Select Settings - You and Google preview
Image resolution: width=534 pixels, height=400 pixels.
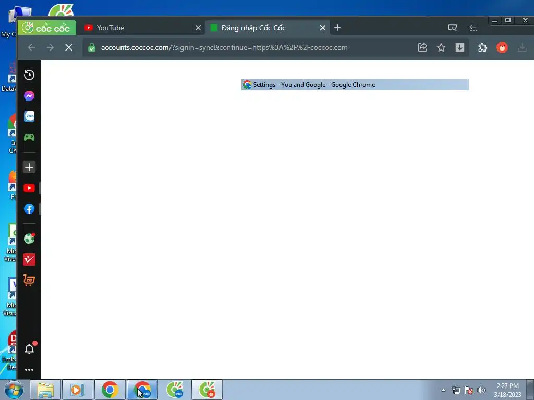coord(355,85)
